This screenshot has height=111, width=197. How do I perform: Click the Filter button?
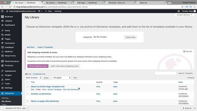(75, 78)
